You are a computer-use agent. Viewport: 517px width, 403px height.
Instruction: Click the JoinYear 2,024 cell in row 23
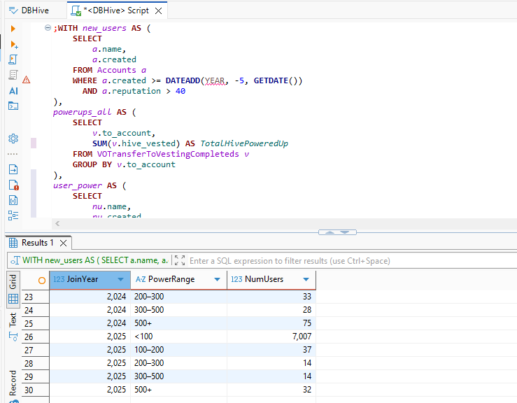(90, 297)
